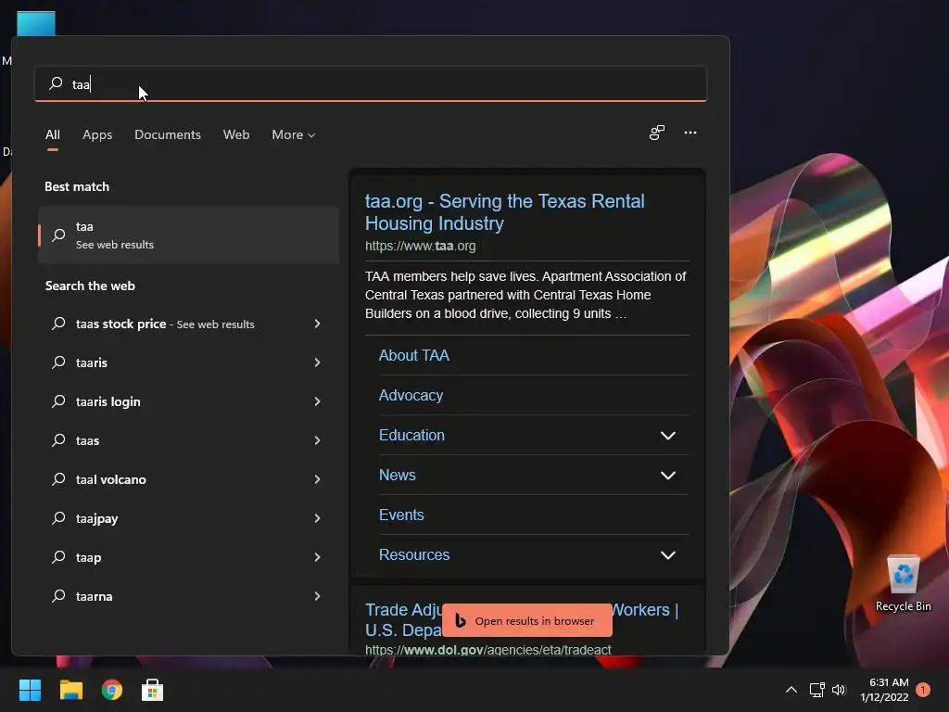
Task: Open the volume speaker tray icon
Action: coord(838,690)
